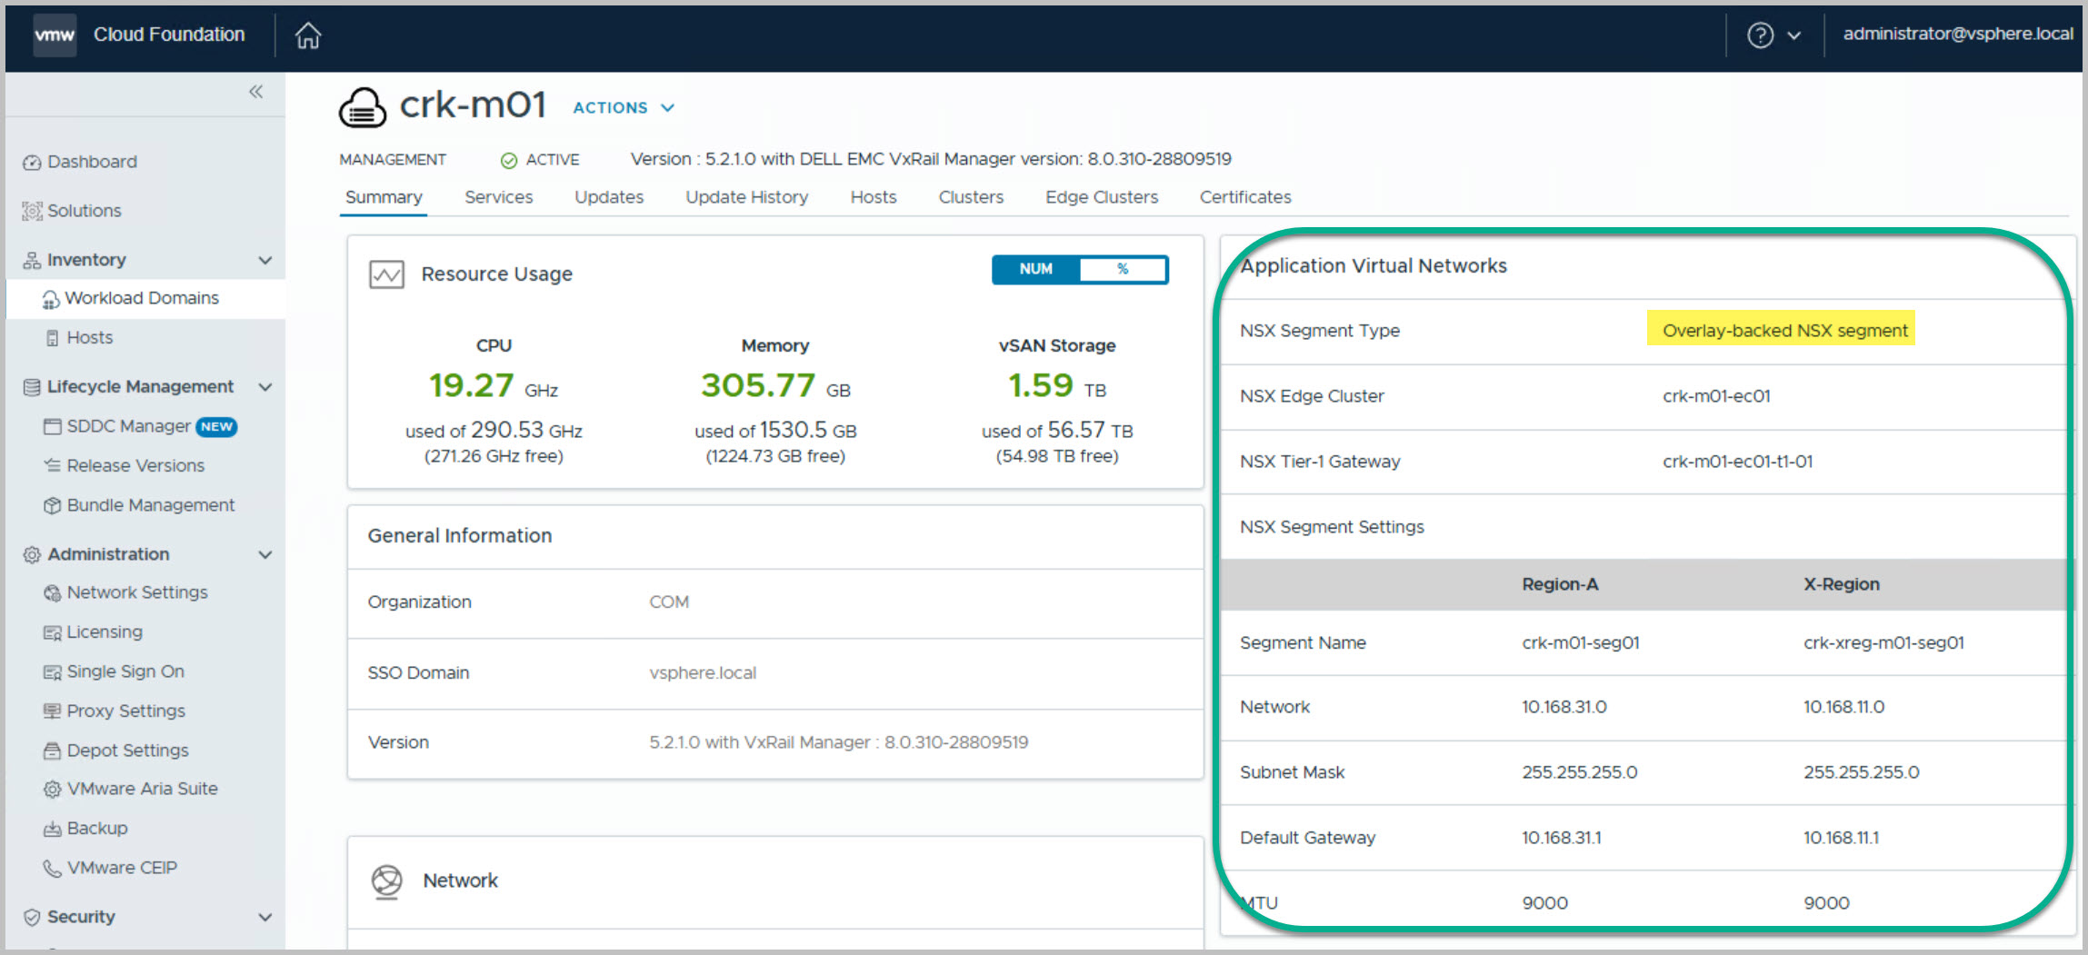Screen dimensions: 2088x955
Task: Click the help question mark icon
Action: pyautogui.click(x=1760, y=35)
